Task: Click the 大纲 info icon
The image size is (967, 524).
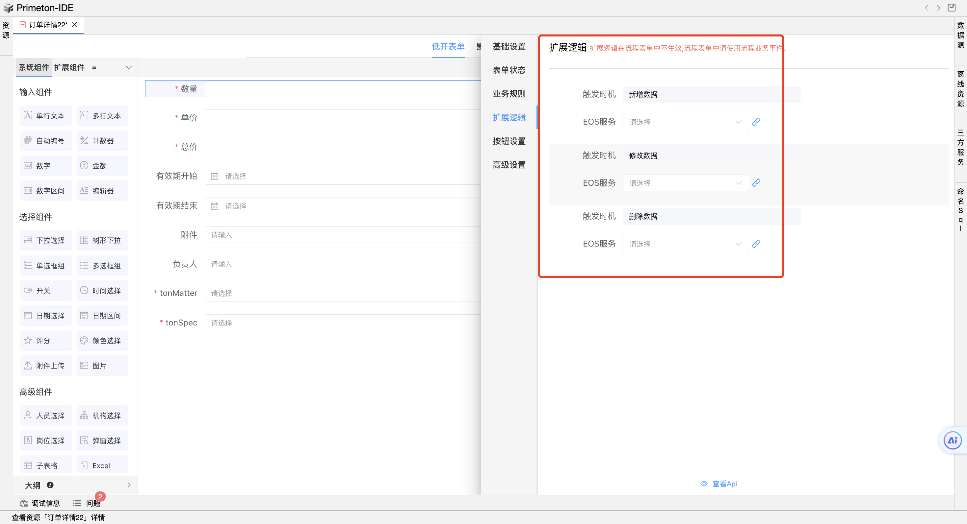Action: 50,485
